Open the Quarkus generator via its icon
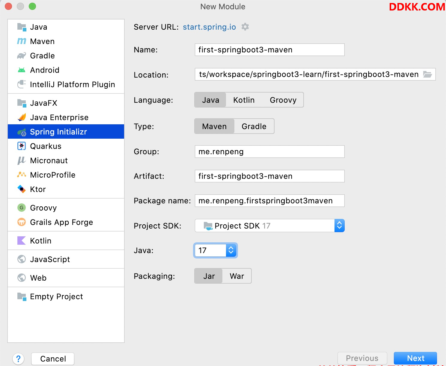446x366 pixels. pos(21,146)
